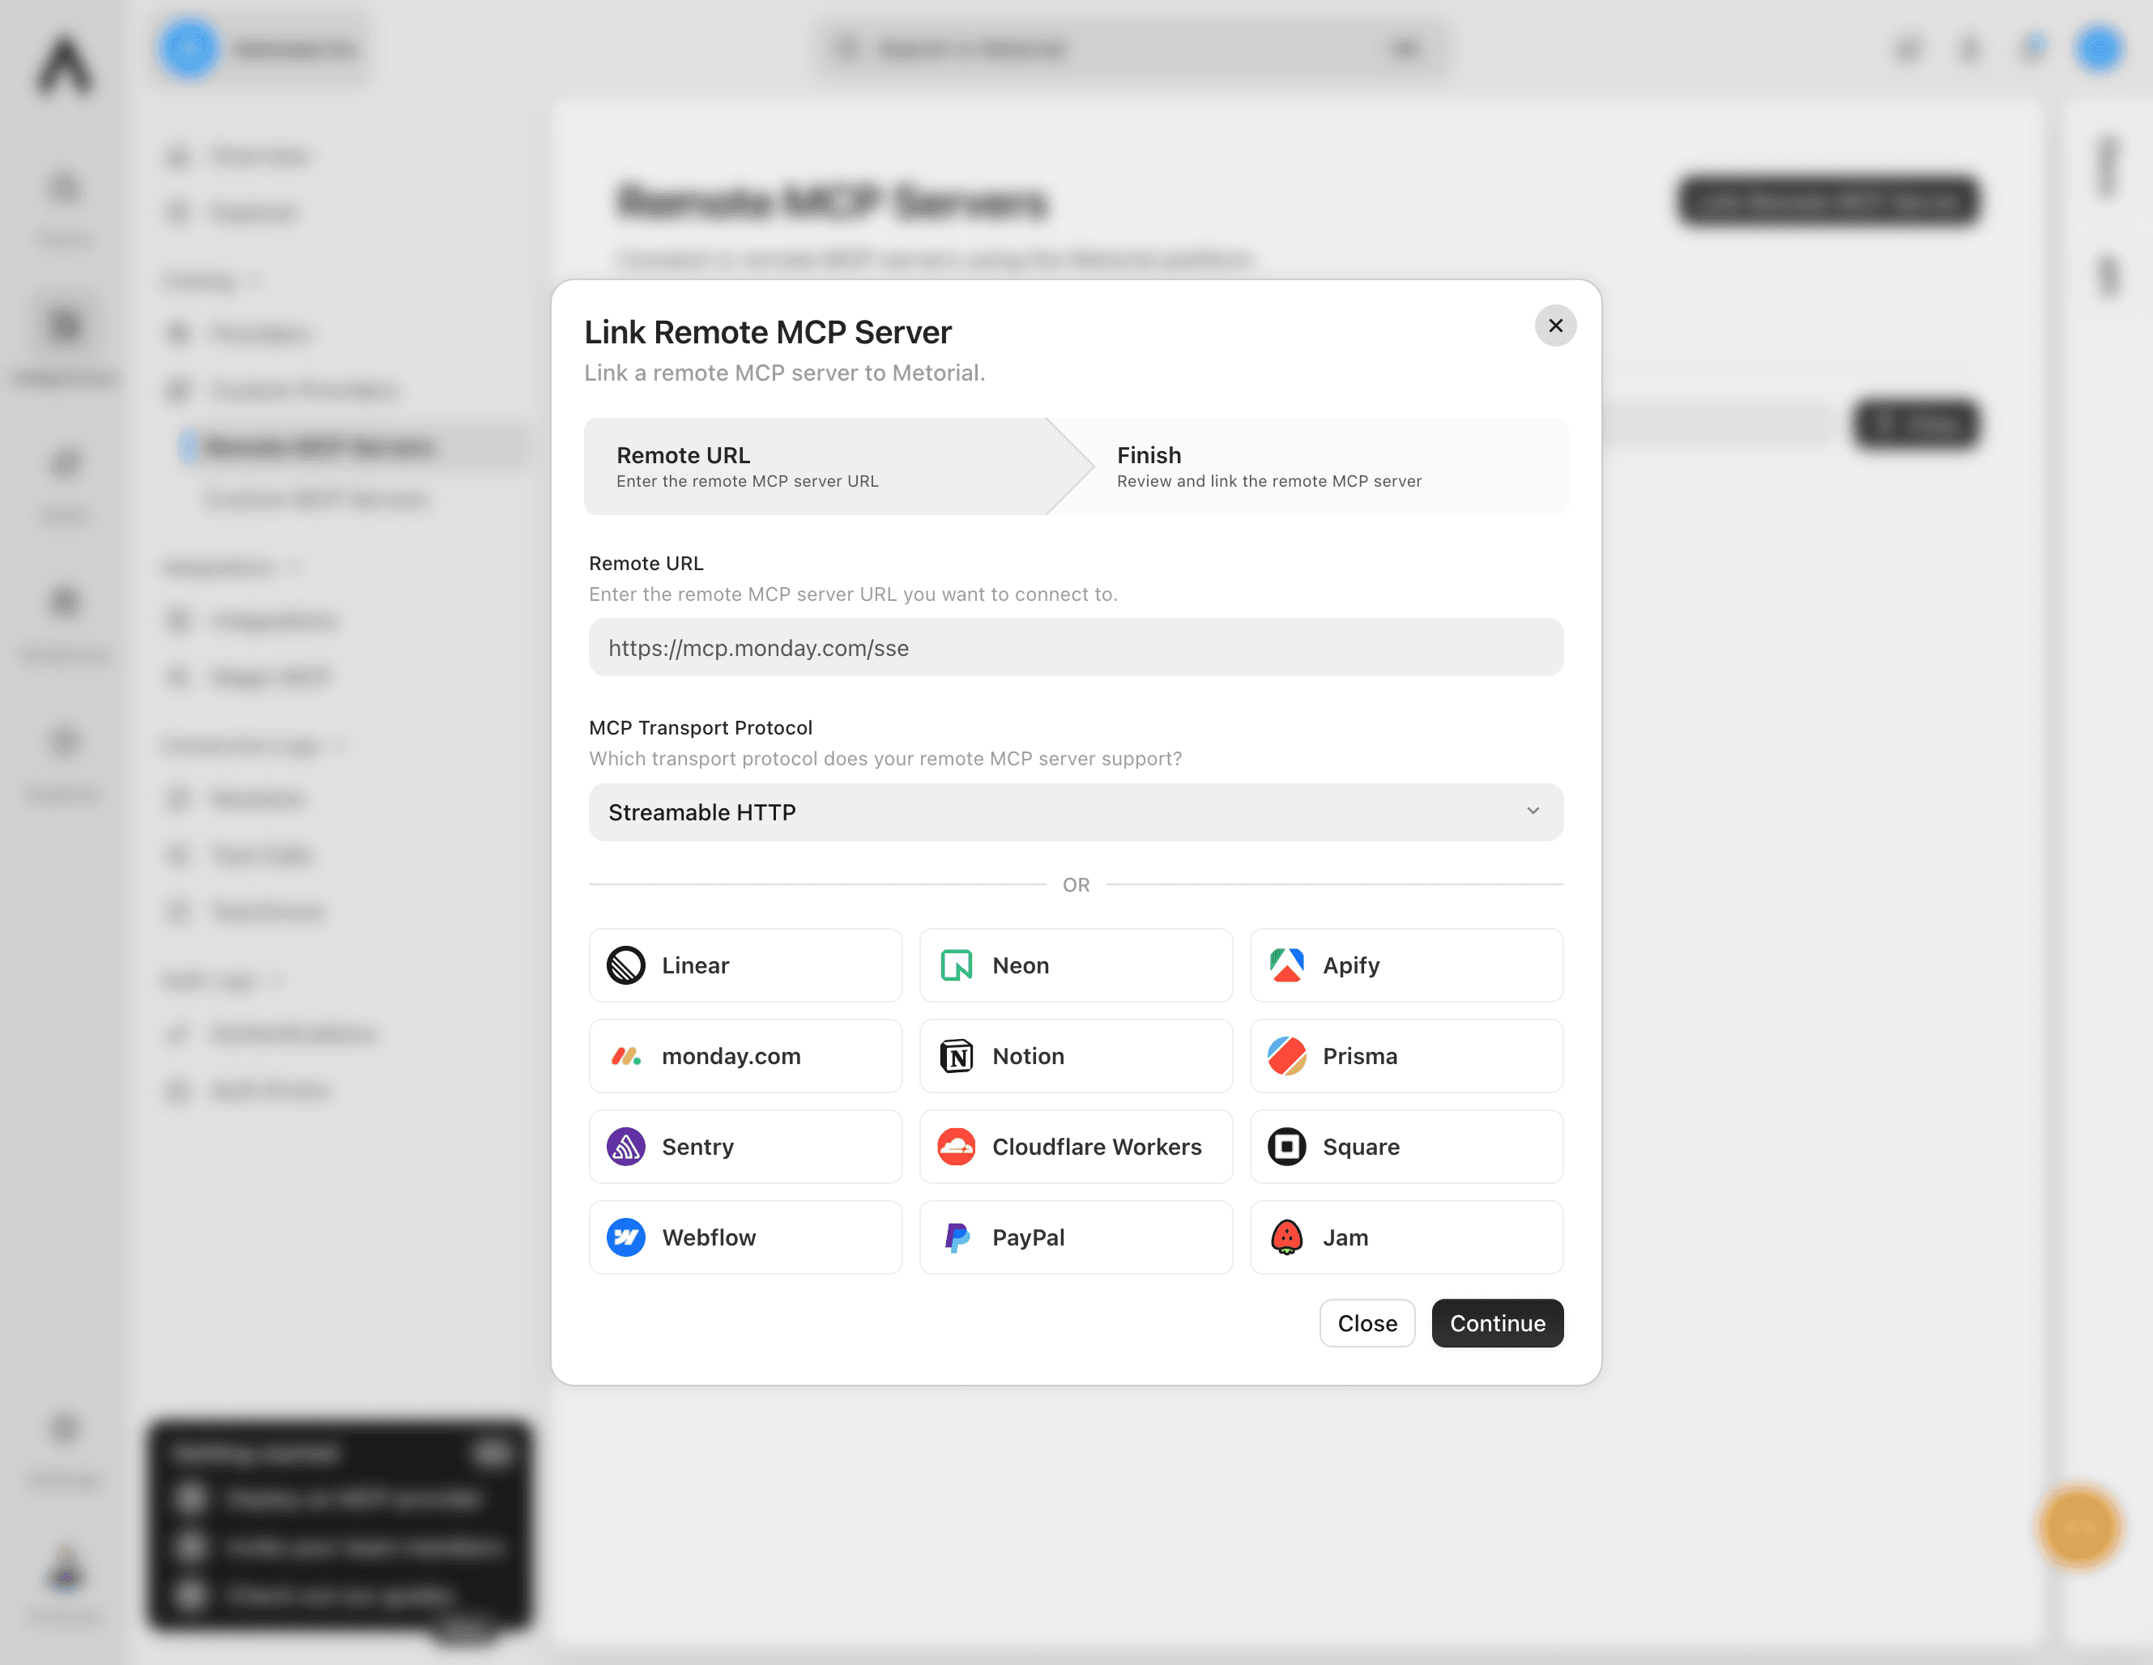Choose the Linear preset server
This screenshot has width=2153, height=1665.
pos(745,965)
